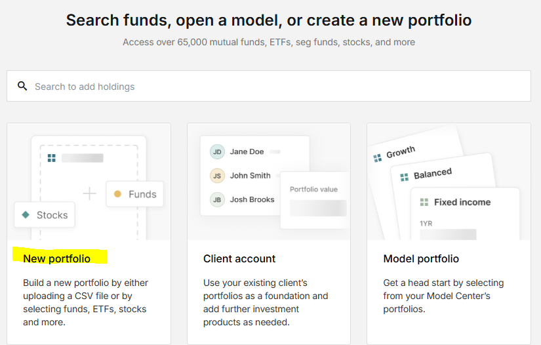Click the grid icon beside Fixed income

pos(424,202)
